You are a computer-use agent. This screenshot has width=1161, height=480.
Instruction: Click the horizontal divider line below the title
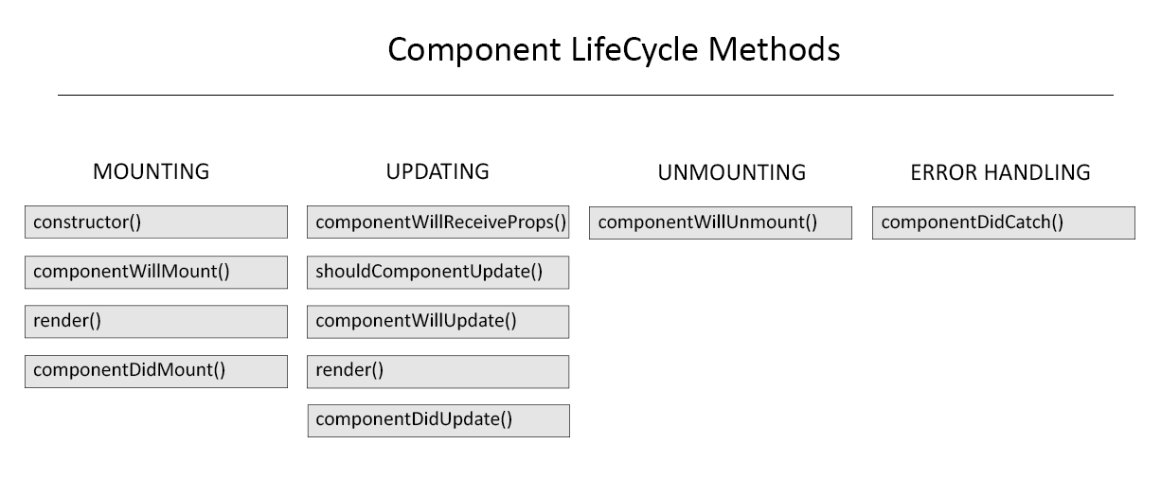coord(585,95)
